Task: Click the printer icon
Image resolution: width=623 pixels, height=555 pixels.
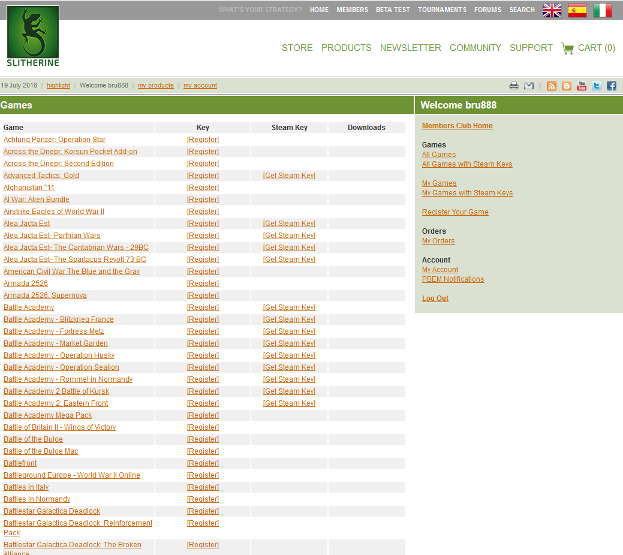Action: 514,86
